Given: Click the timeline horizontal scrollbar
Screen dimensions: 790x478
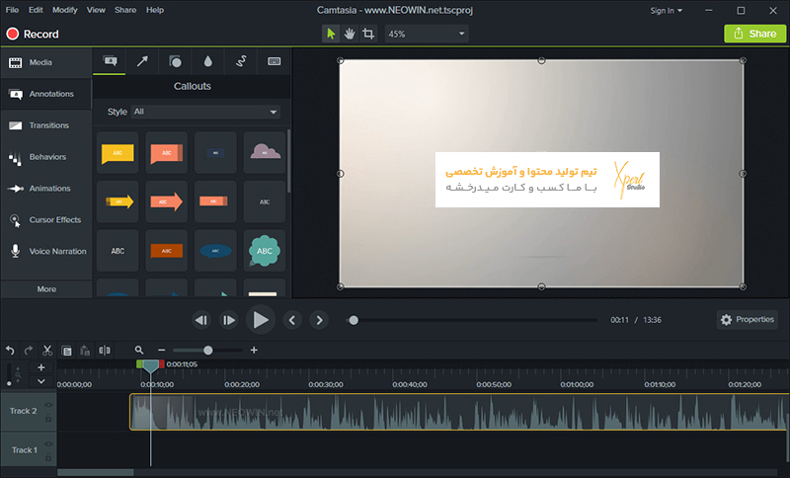Looking at the screenshot, I should coord(96,472).
